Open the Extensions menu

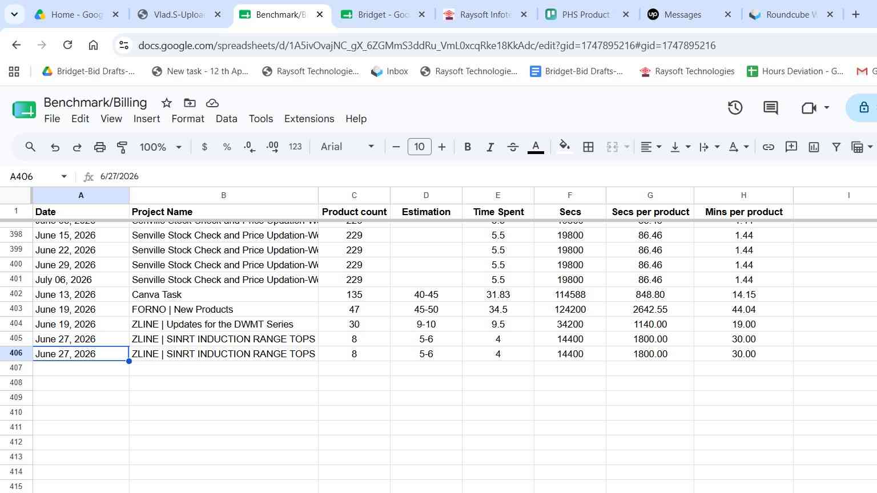point(309,119)
